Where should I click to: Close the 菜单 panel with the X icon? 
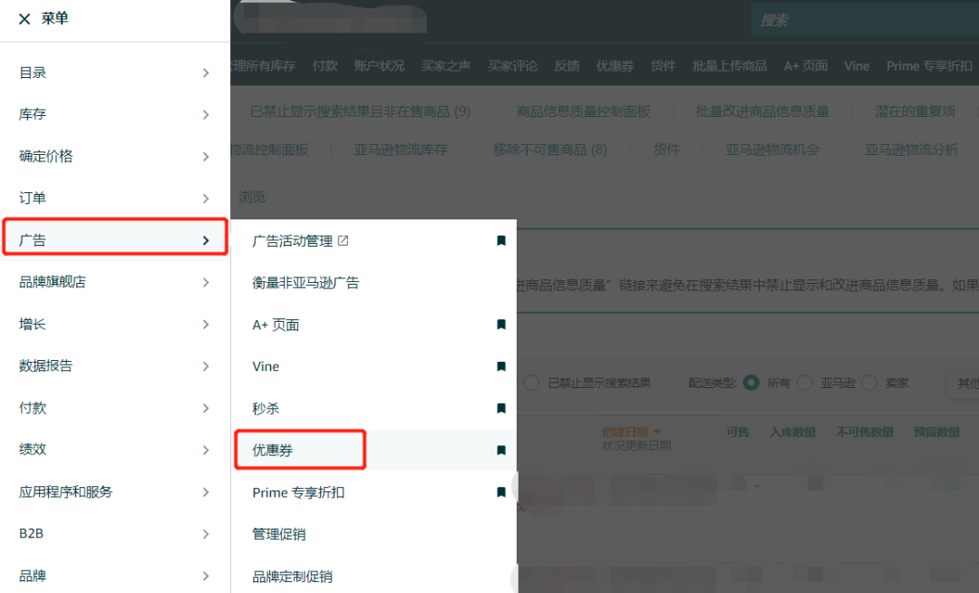24,18
